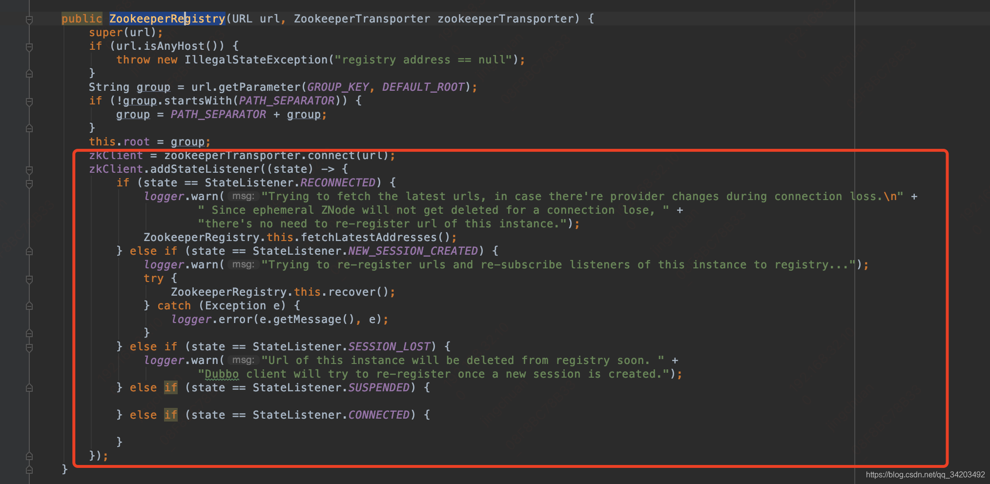Collapse the SESSION_LOST else-if block

29,347
